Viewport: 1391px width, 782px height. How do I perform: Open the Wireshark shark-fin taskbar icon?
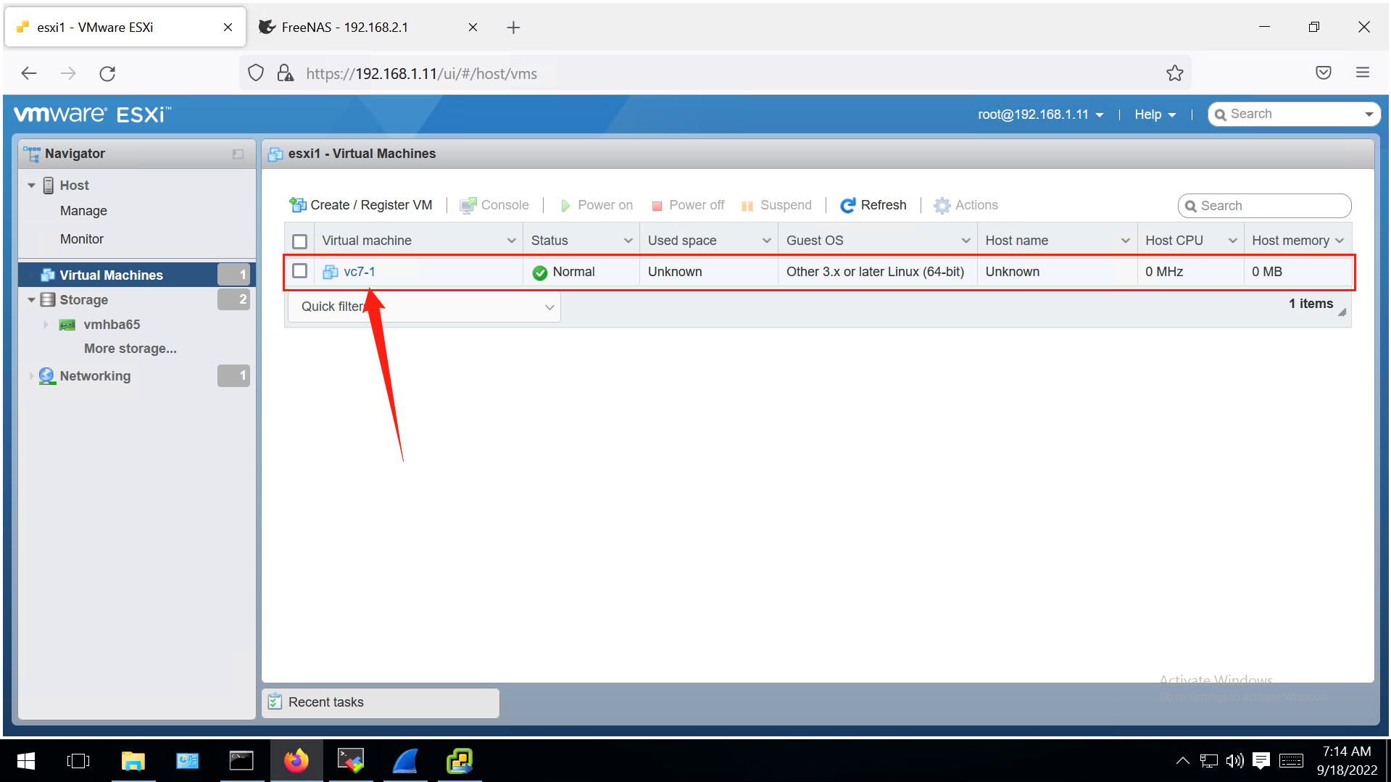406,761
